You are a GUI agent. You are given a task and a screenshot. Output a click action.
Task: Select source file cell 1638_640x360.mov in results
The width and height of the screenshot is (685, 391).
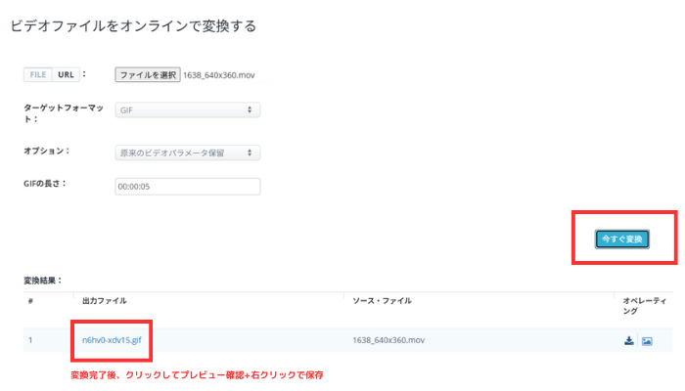388,340
